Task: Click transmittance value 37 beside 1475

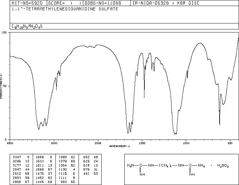Action: 50,174
